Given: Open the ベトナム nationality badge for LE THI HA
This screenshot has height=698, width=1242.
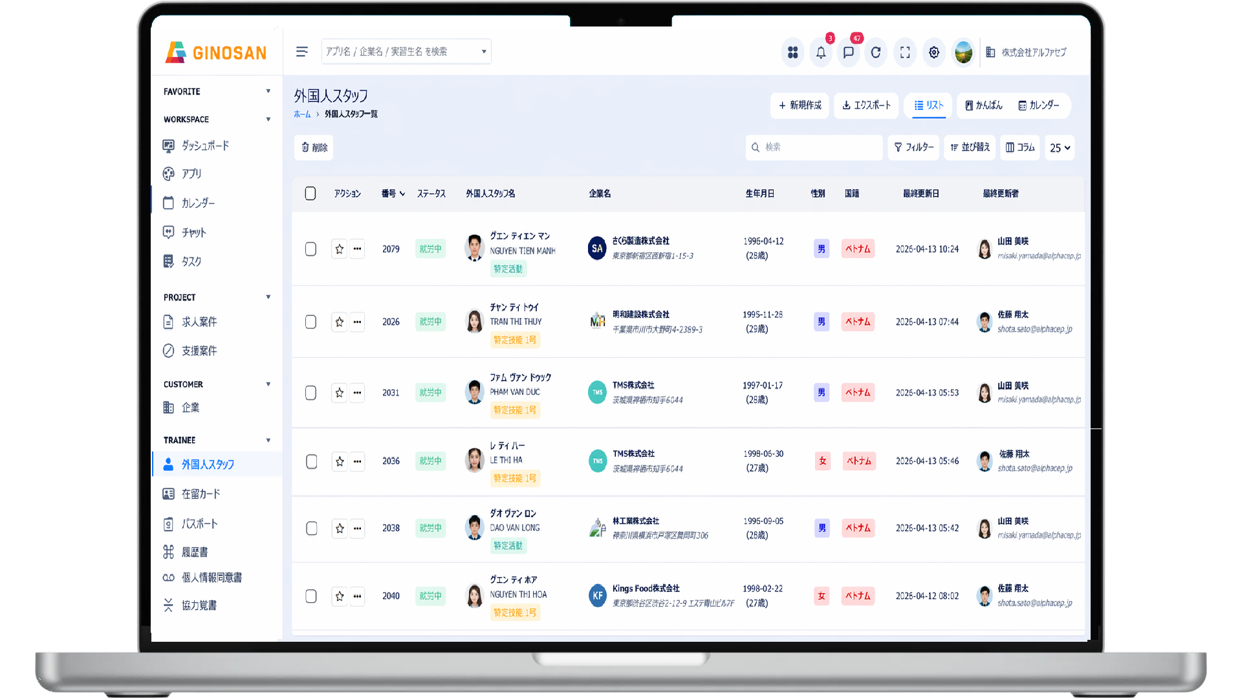Looking at the screenshot, I should [858, 461].
